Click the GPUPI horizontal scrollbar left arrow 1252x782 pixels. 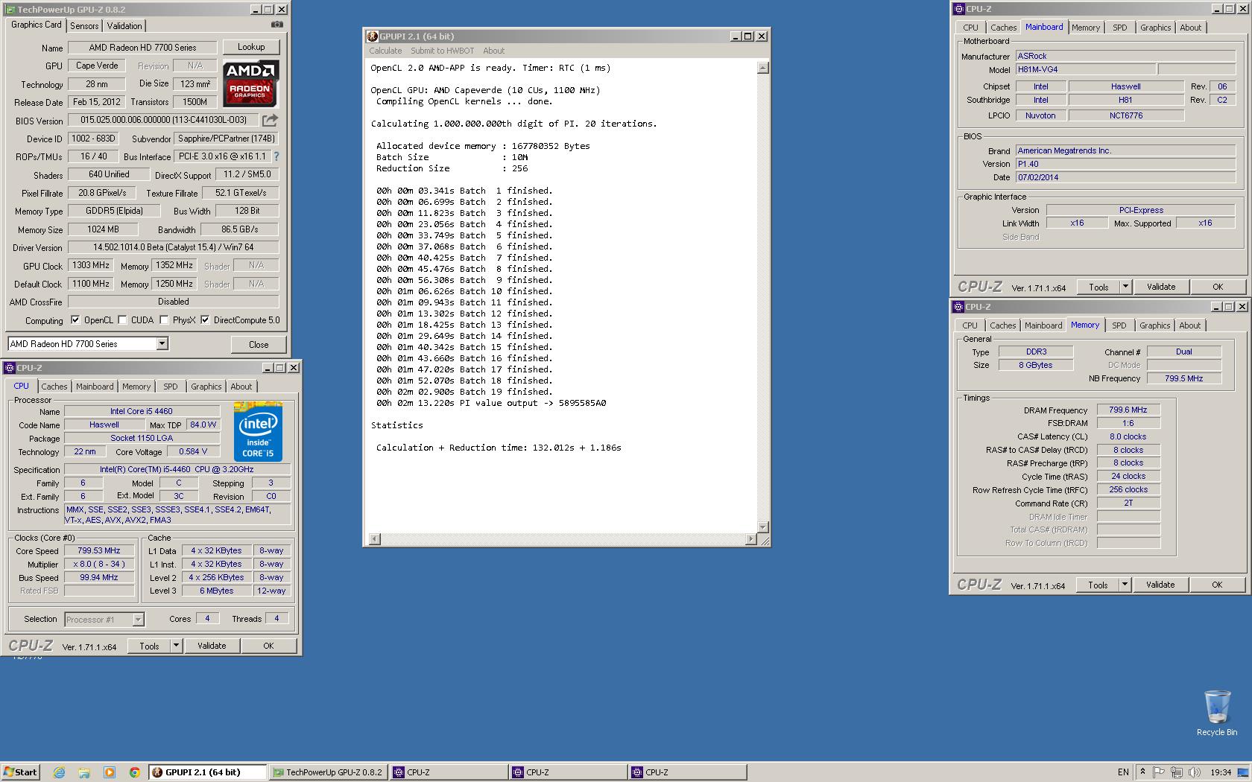tap(375, 539)
